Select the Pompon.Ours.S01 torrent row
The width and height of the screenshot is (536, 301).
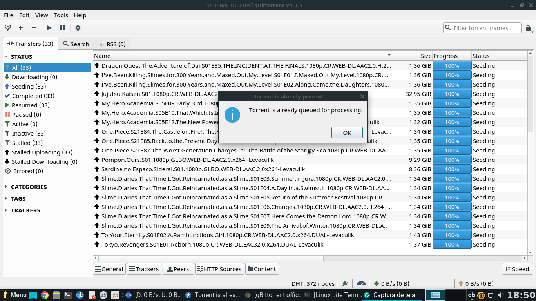tap(310, 160)
